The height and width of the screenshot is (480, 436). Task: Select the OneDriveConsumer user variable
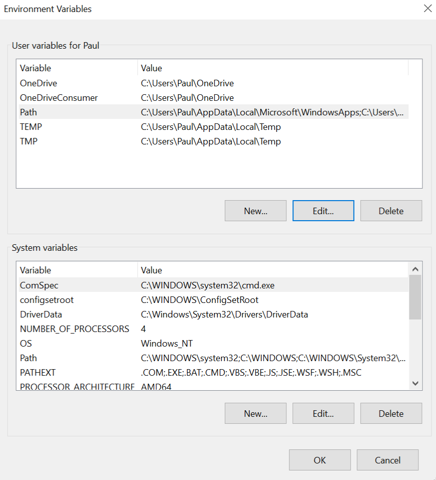coord(214,98)
